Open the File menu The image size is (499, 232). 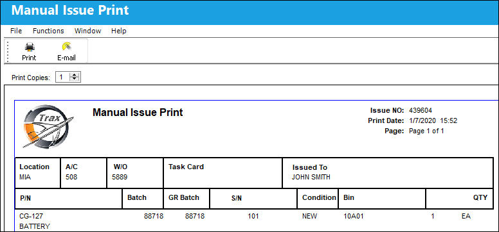(x=16, y=31)
